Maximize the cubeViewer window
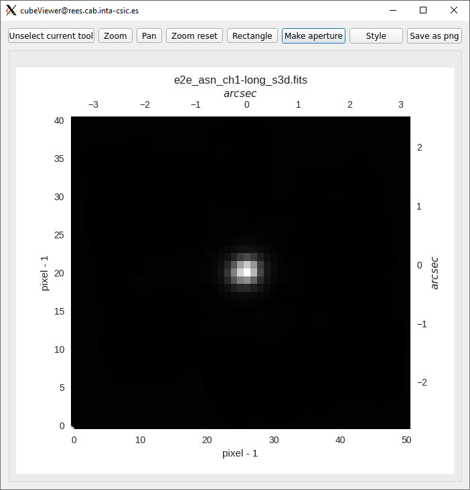470x490 pixels. 423,10
